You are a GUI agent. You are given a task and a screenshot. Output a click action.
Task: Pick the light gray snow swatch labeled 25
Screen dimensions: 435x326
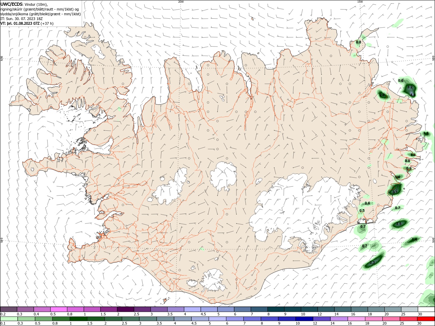point(410,309)
